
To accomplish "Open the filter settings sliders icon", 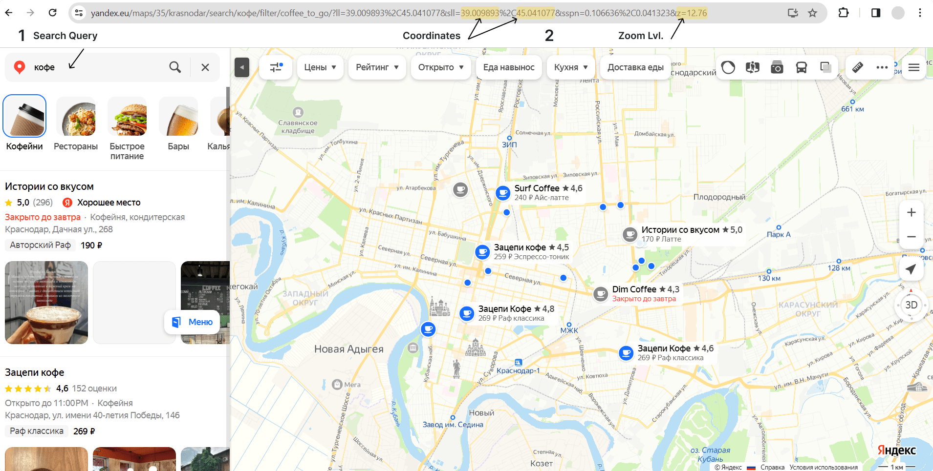I will pyautogui.click(x=276, y=67).
